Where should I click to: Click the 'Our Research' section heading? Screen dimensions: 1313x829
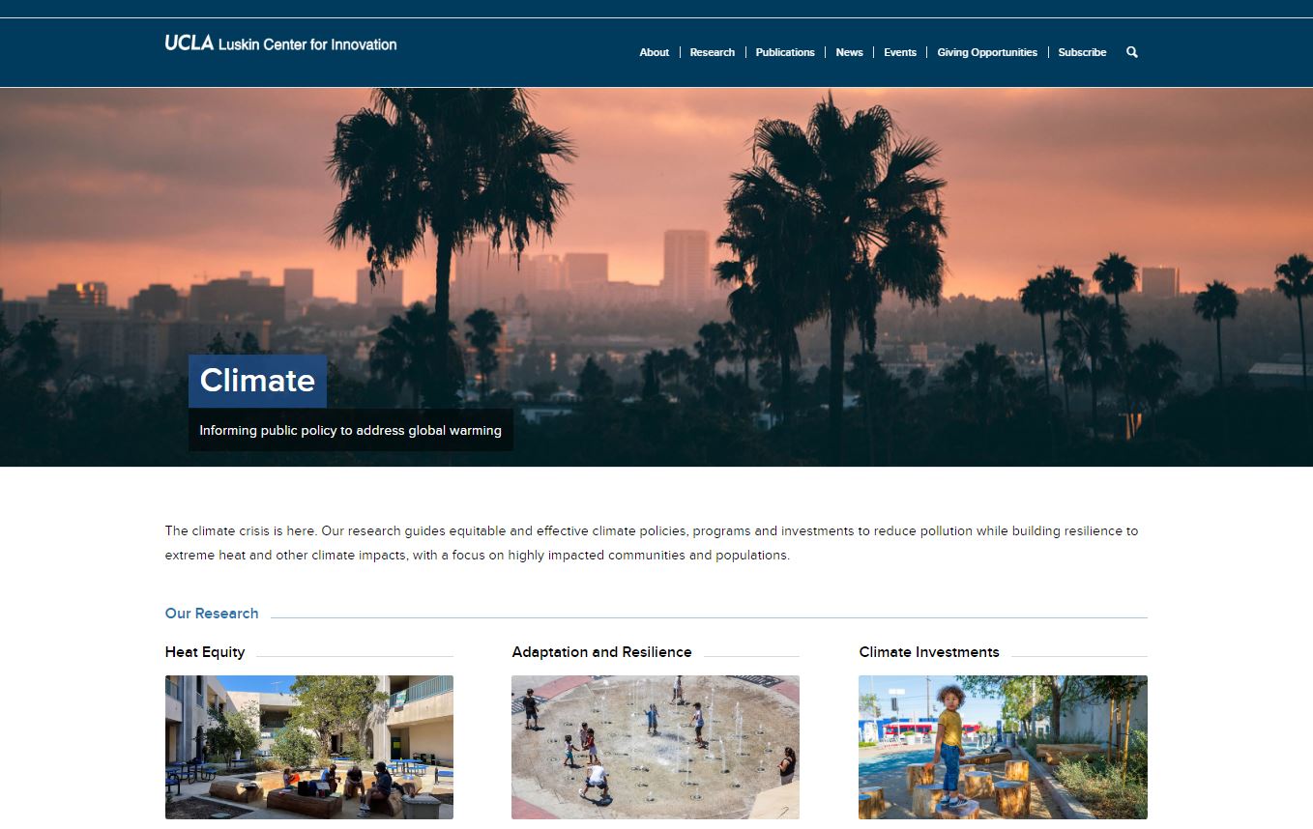pyautogui.click(x=212, y=614)
